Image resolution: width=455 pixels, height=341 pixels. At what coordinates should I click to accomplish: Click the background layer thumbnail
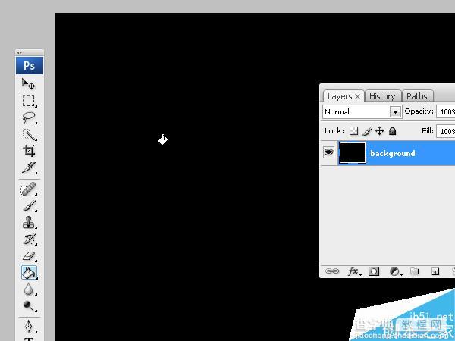[353, 152]
